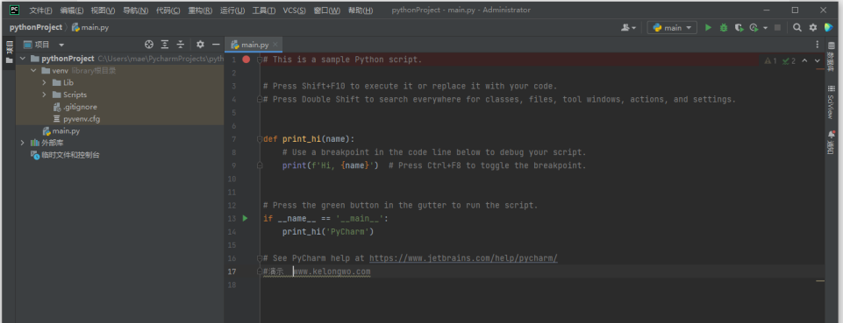The image size is (843, 323).
Task: Select .gitignore file in project tree
Action: (x=75, y=107)
